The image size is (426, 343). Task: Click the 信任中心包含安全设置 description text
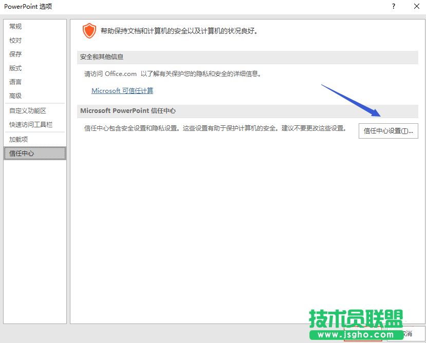(x=215, y=128)
